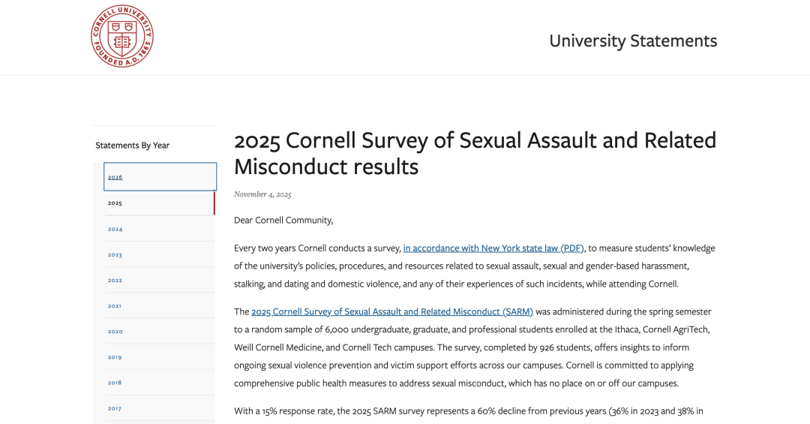This screenshot has width=810, height=424.
Task: Click the November 4, 2025 date
Action: click(x=262, y=194)
